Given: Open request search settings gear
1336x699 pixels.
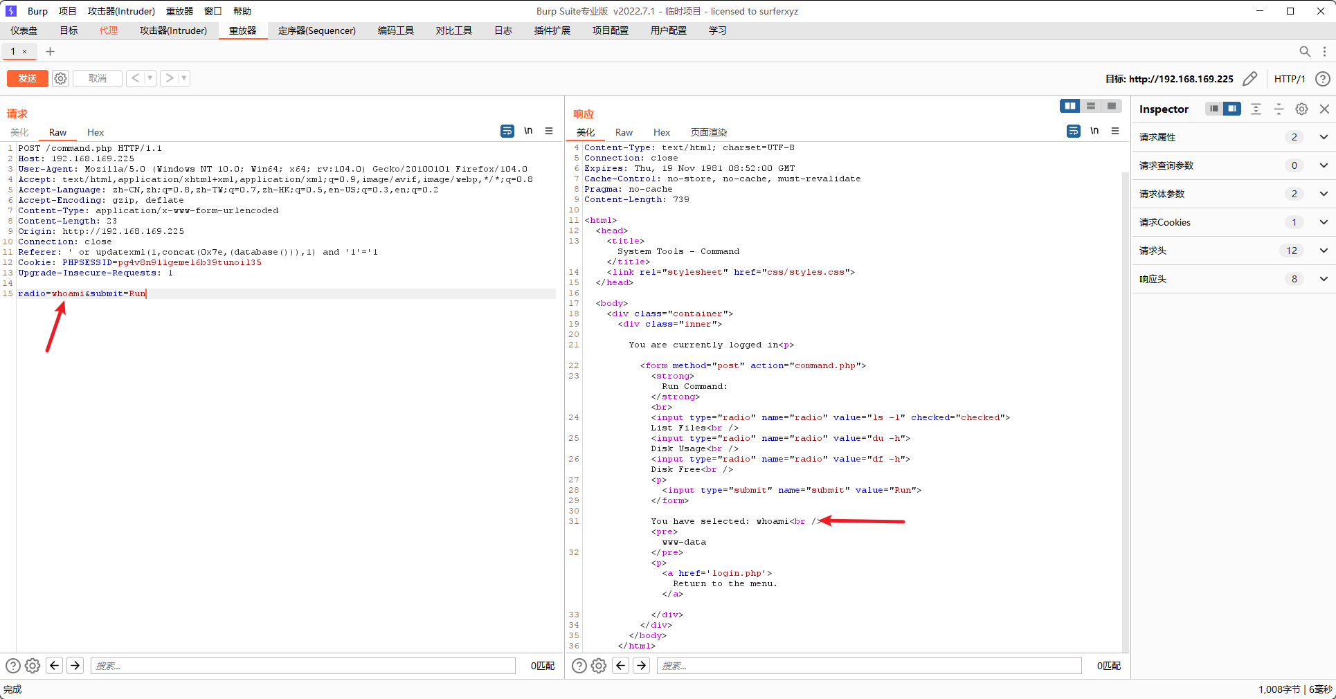Looking at the screenshot, I should pyautogui.click(x=33, y=666).
